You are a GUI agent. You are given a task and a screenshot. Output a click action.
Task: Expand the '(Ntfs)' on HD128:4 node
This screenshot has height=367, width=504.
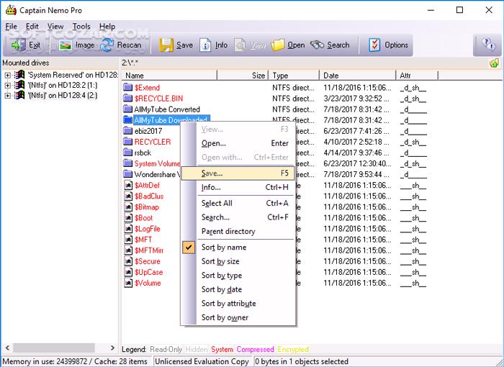coord(8,95)
